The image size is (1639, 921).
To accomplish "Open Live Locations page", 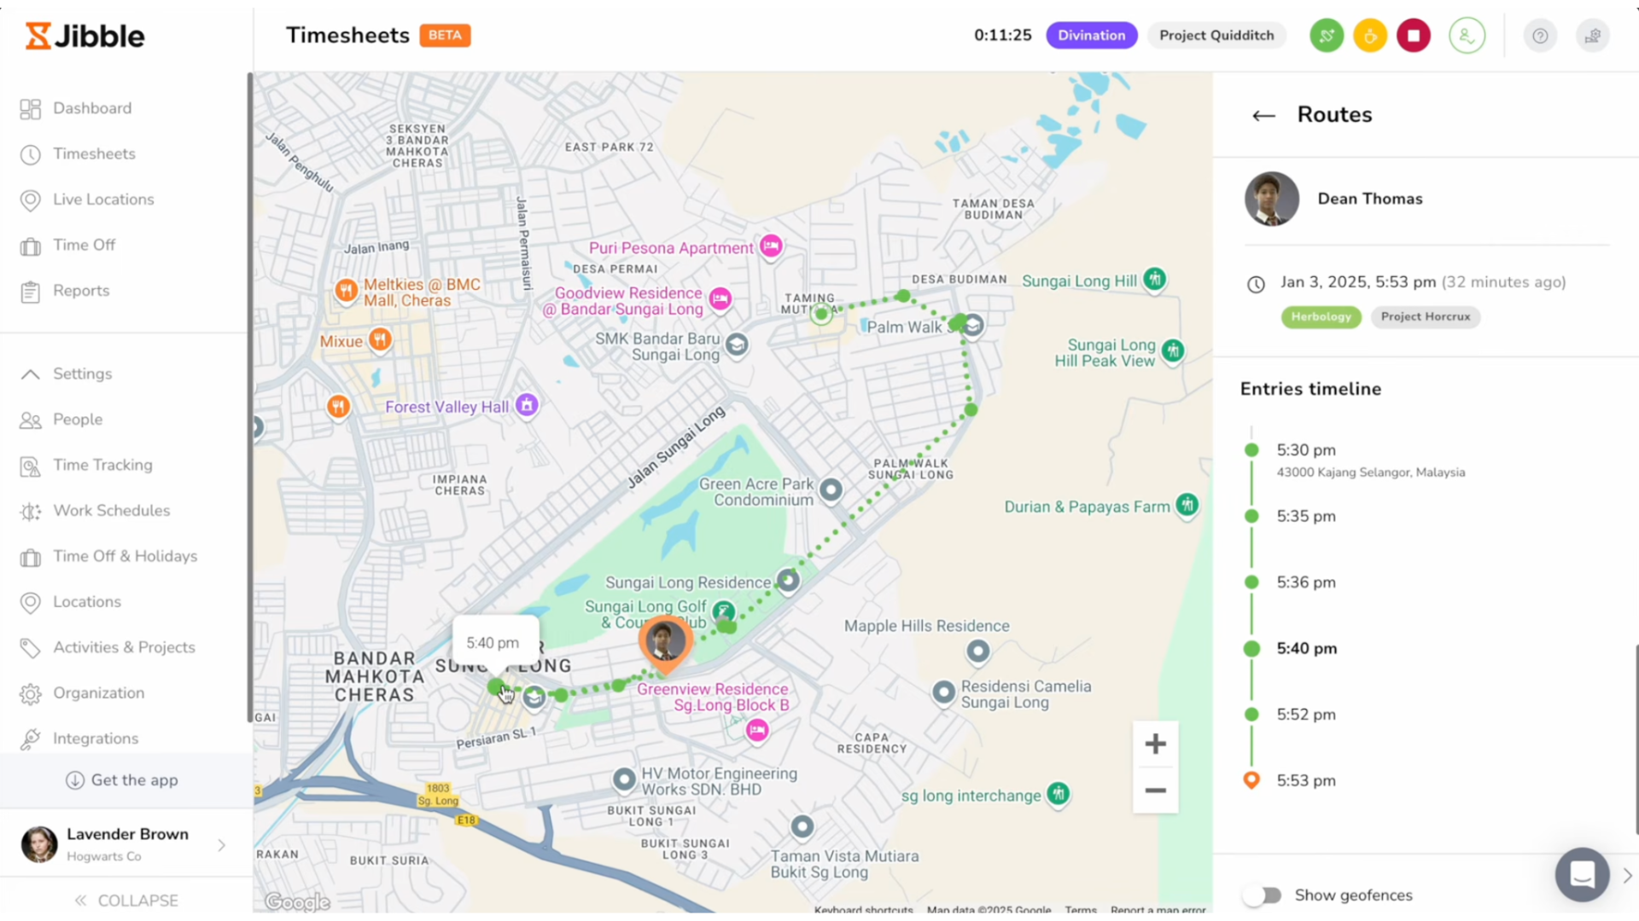I will coord(103,200).
